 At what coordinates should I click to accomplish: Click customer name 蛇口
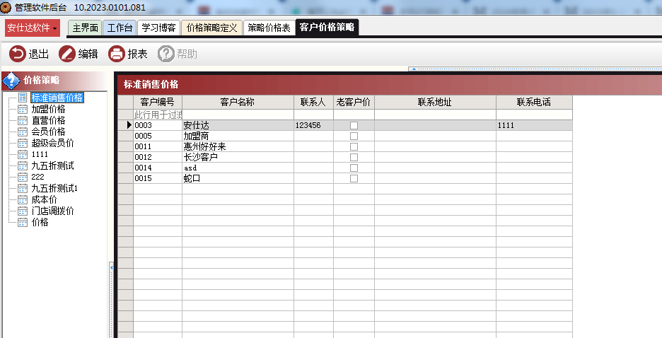tap(238, 178)
